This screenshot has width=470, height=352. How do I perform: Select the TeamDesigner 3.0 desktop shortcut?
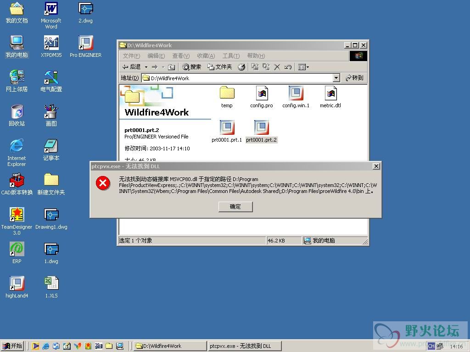point(17,221)
